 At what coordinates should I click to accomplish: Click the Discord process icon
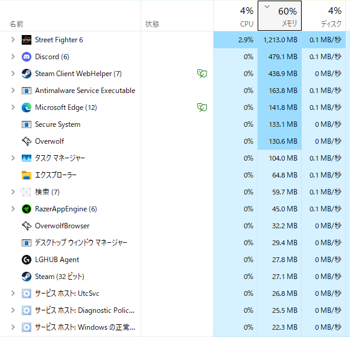point(27,57)
